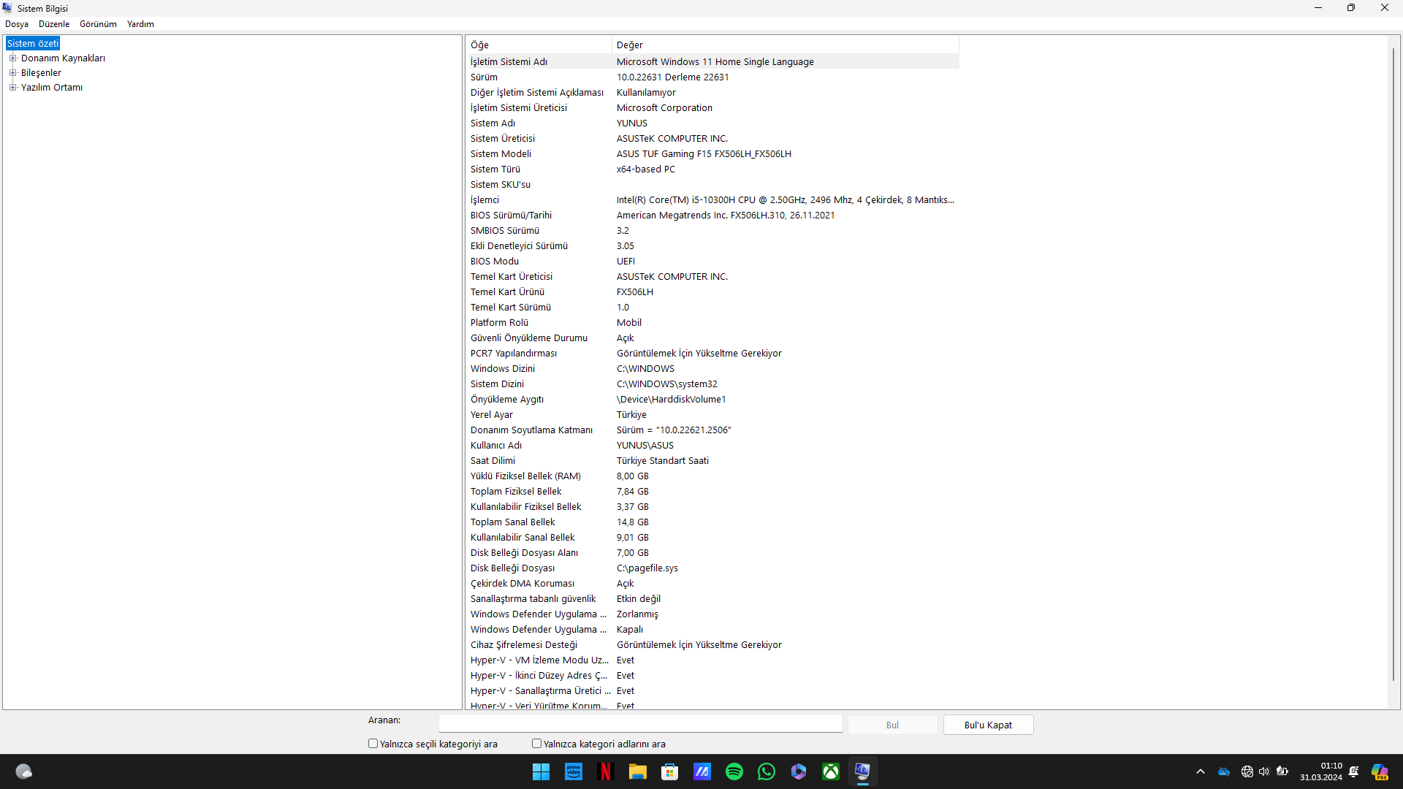Image resolution: width=1403 pixels, height=789 pixels.
Task: Open Spotify from the taskbar
Action: coord(734,771)
